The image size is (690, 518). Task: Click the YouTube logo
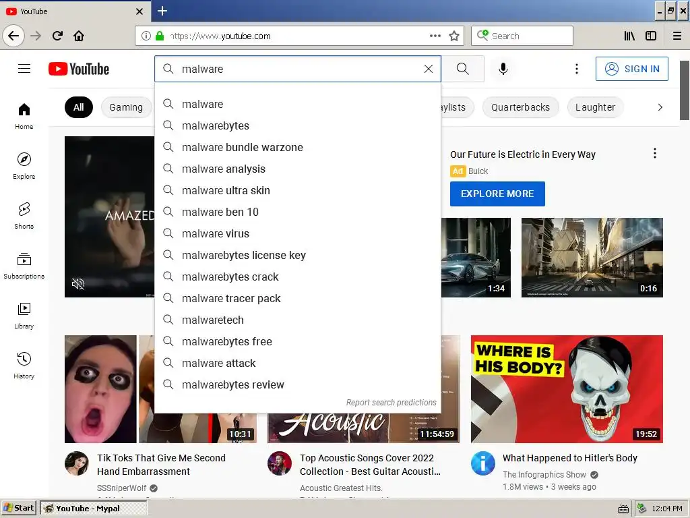coord(79,69)
